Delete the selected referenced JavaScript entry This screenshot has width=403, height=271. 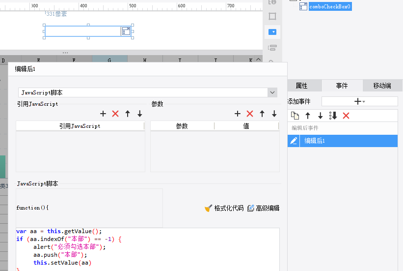coord(115,114)
